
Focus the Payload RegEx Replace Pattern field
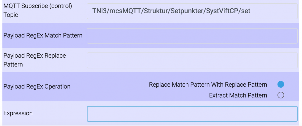point(192,60)
